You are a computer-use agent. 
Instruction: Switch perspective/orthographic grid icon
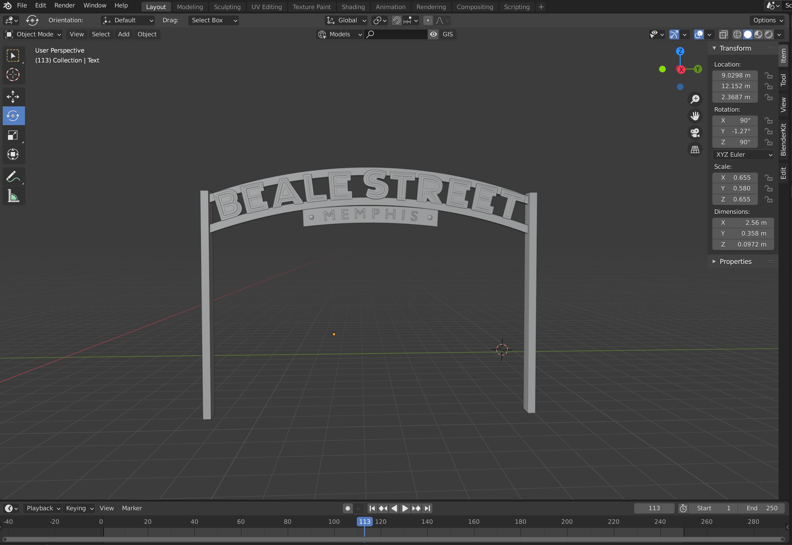[x=695, y=150]
